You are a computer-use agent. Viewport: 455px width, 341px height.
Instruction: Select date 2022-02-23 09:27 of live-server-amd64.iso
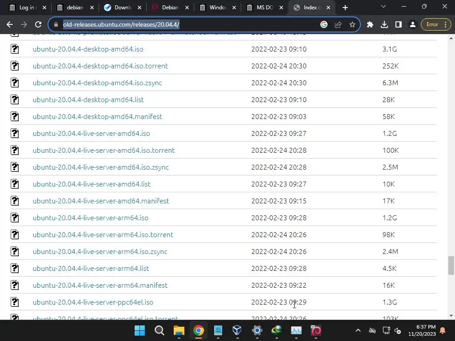(279, 133)
